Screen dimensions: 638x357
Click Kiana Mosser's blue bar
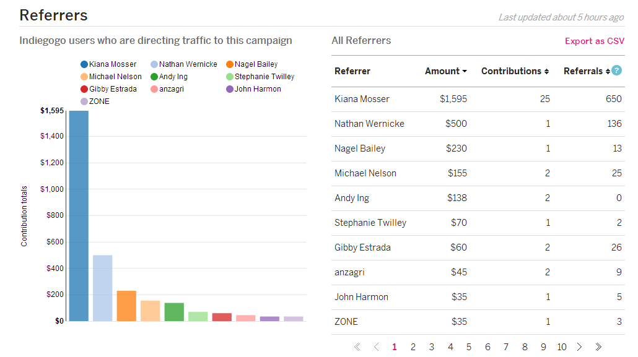pyautogui.click(x=79, y=216)
